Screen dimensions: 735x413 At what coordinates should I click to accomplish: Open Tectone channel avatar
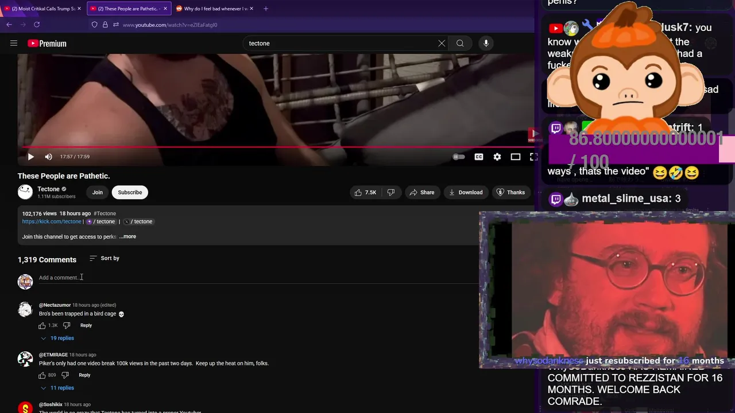tap(25, 192)
